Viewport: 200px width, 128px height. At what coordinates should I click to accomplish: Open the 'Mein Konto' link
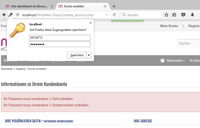pyautogui.click(x=169, y=26)
